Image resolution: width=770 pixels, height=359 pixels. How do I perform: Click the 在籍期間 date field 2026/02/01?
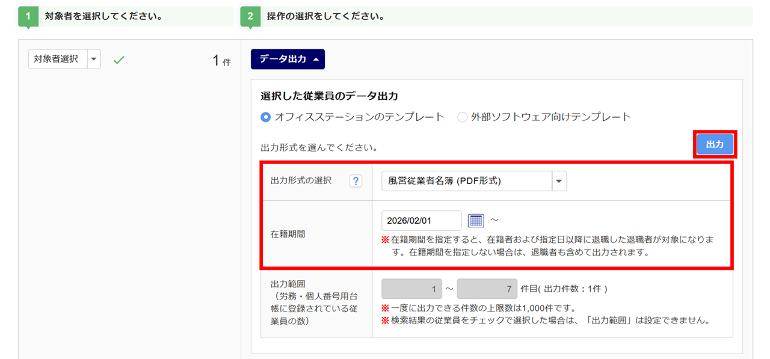click(421, 221)
